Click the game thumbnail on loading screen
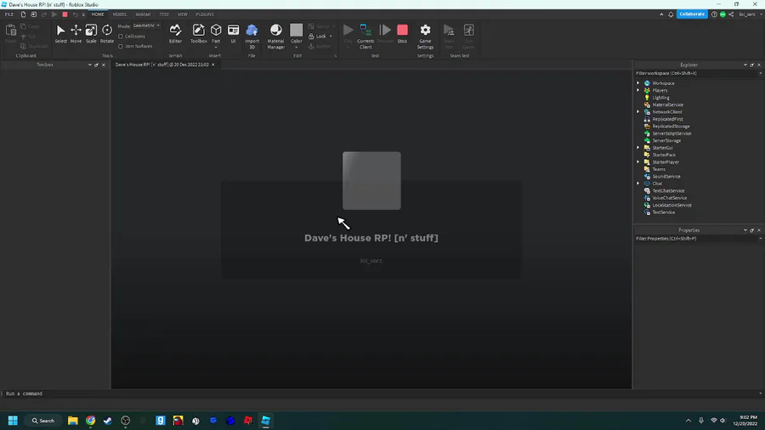 [371, 181]
